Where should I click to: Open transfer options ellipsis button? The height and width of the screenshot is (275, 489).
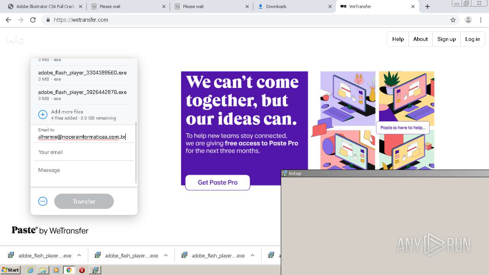43,201
